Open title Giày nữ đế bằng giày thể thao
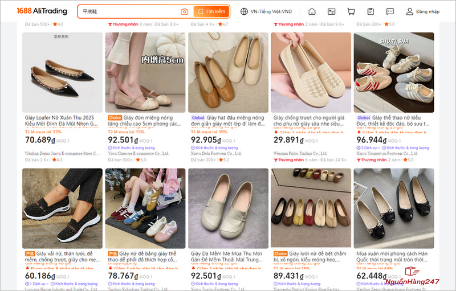This screenshot has height=291, width=456. (x=142, y=256)
